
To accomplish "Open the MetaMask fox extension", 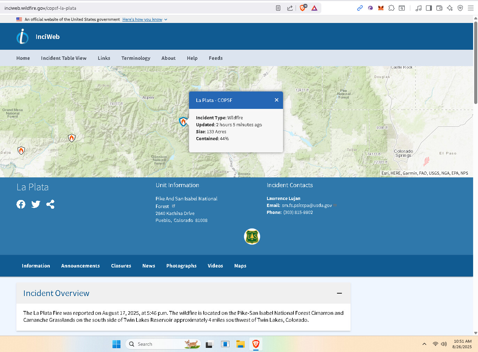I will [x=381, y=8].
